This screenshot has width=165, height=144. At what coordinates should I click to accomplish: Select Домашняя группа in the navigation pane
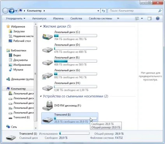coord(22,79)
